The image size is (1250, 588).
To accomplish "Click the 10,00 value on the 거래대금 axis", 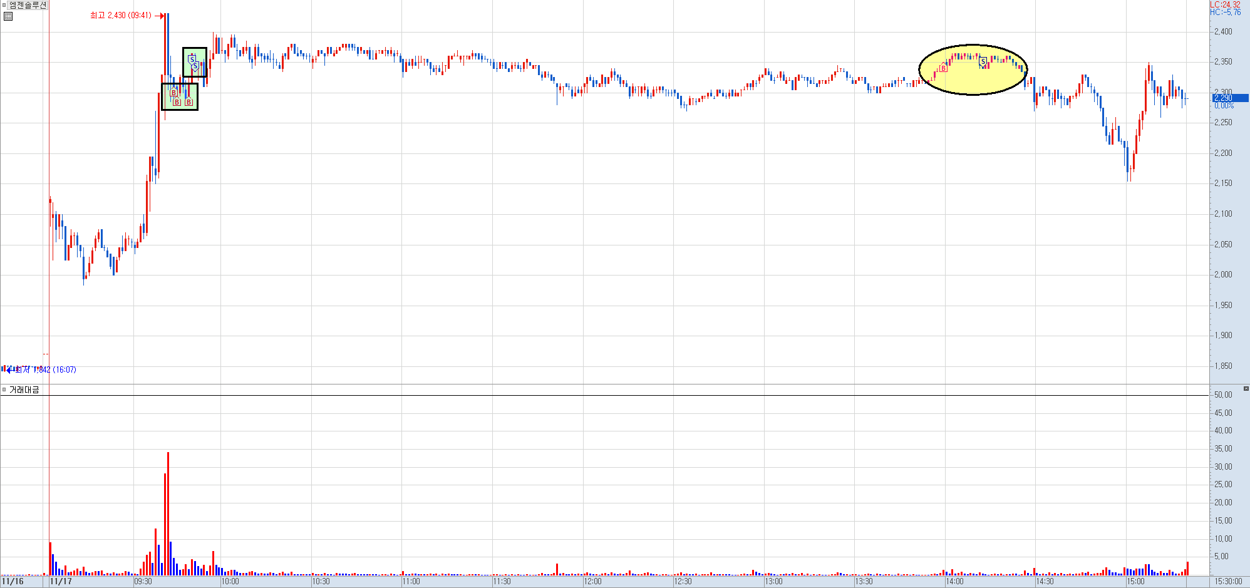I will [1223, 539].
